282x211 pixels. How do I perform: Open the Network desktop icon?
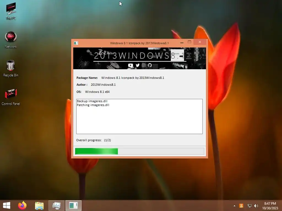tap(11, 40)
